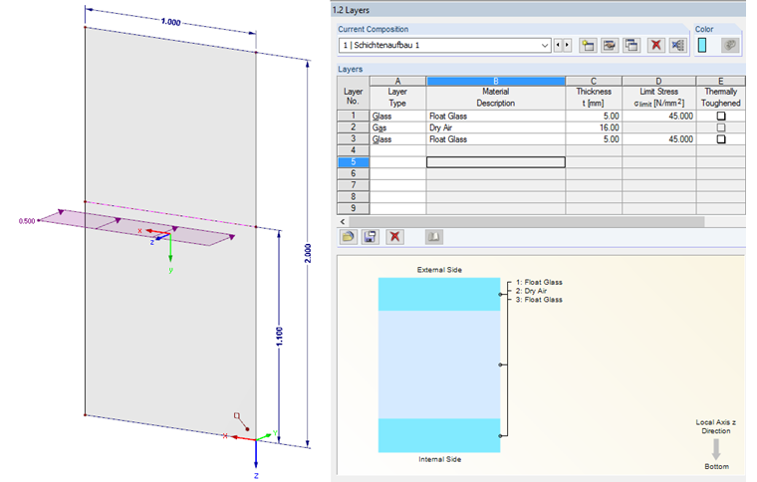
Task: Select column D header
Action: click(659, 81)
